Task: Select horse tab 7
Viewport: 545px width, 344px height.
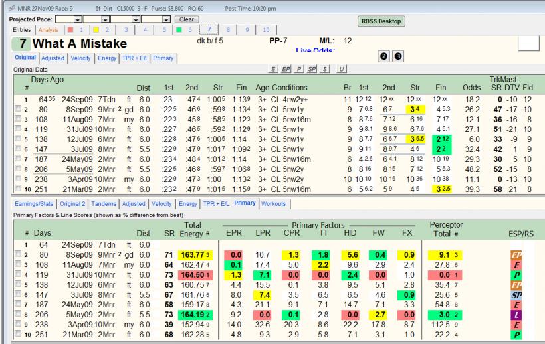Action: [x=209, y=30]
